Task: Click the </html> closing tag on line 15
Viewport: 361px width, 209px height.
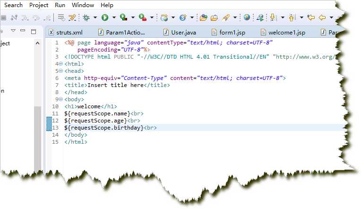Action: point(76,142)
